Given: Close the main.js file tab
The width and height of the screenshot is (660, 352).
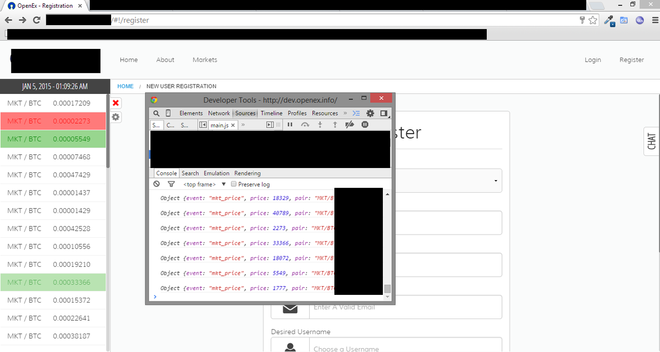Looking at the screenshot, I should 233,125.
